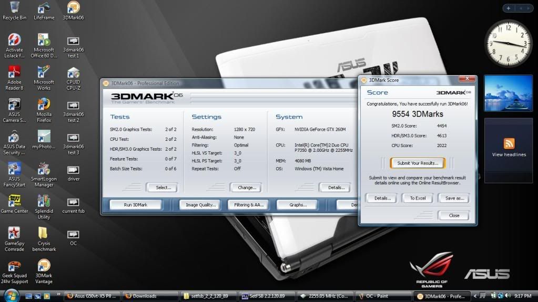Switch to Downloads taskbar window
538x302 pixels.
(150, 296)
